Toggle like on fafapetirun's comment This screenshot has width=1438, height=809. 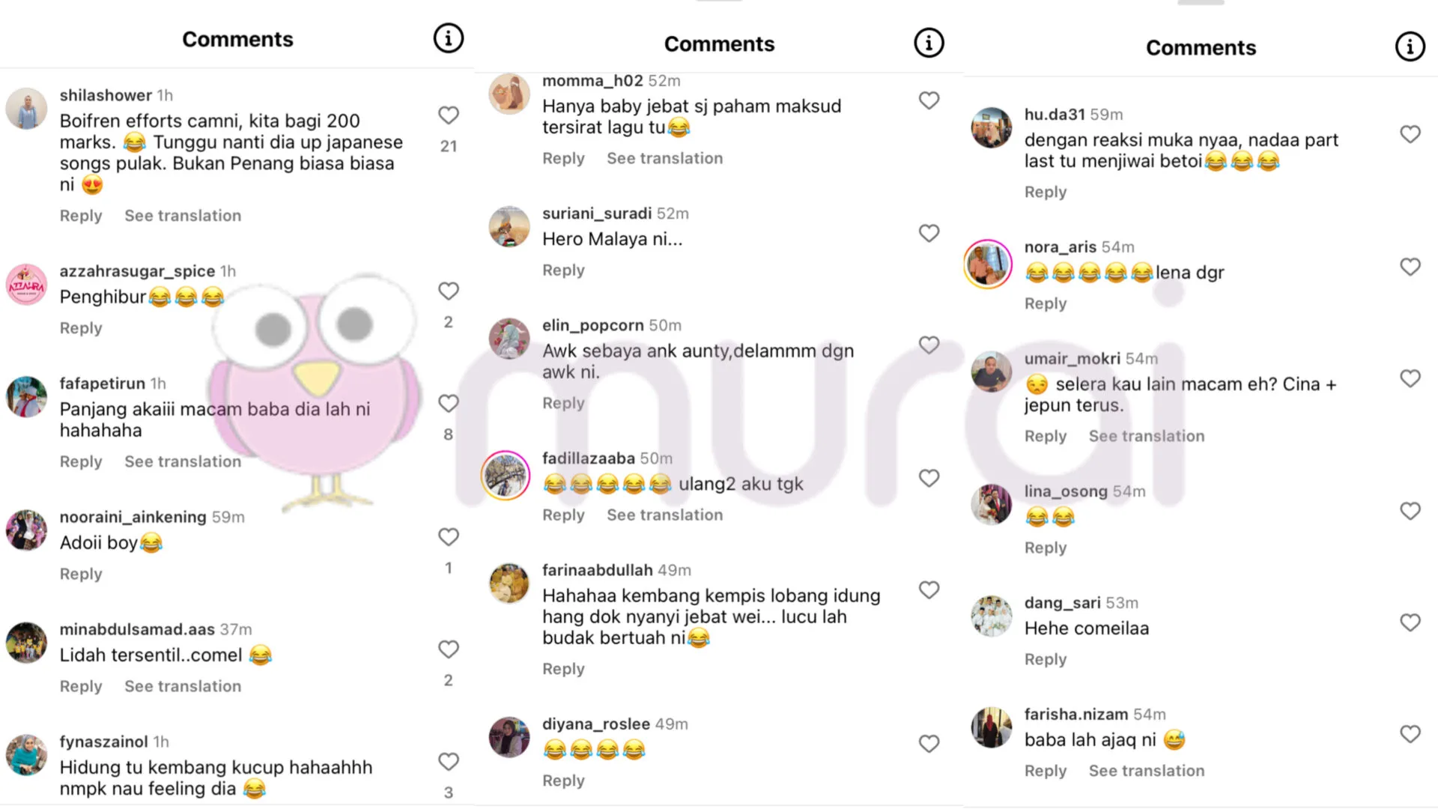tap(448, 404)
